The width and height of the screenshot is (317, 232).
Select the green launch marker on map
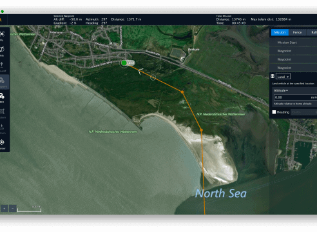point(124,63)
